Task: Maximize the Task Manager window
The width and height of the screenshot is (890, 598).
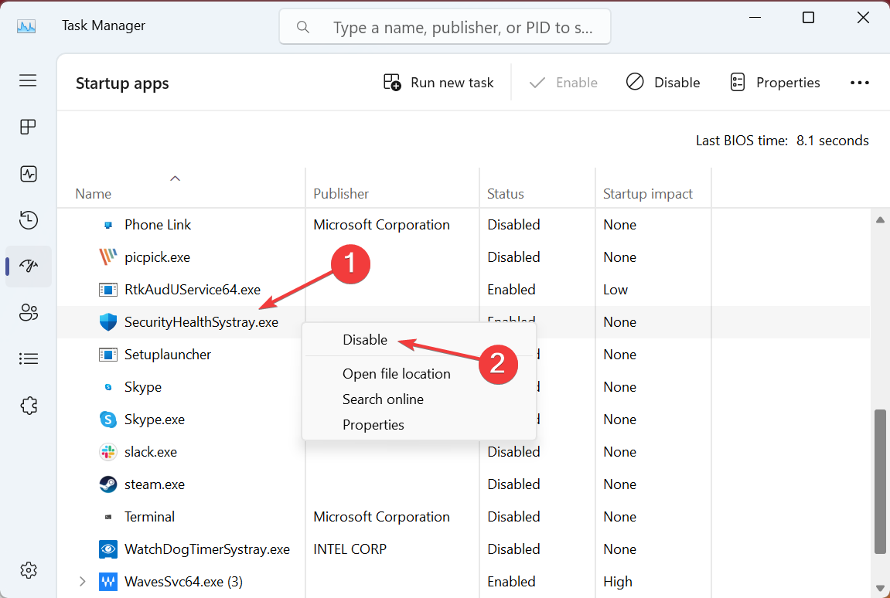Action: (x=808, y=18)
